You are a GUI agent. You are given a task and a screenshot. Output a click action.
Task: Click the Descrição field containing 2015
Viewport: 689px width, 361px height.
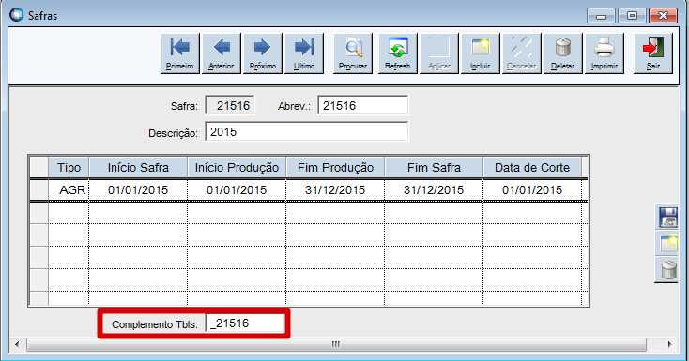(x=307, y=132)
